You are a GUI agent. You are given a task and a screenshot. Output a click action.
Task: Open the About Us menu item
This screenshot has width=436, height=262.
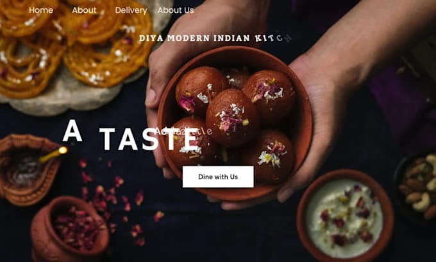tap(176, 10)
